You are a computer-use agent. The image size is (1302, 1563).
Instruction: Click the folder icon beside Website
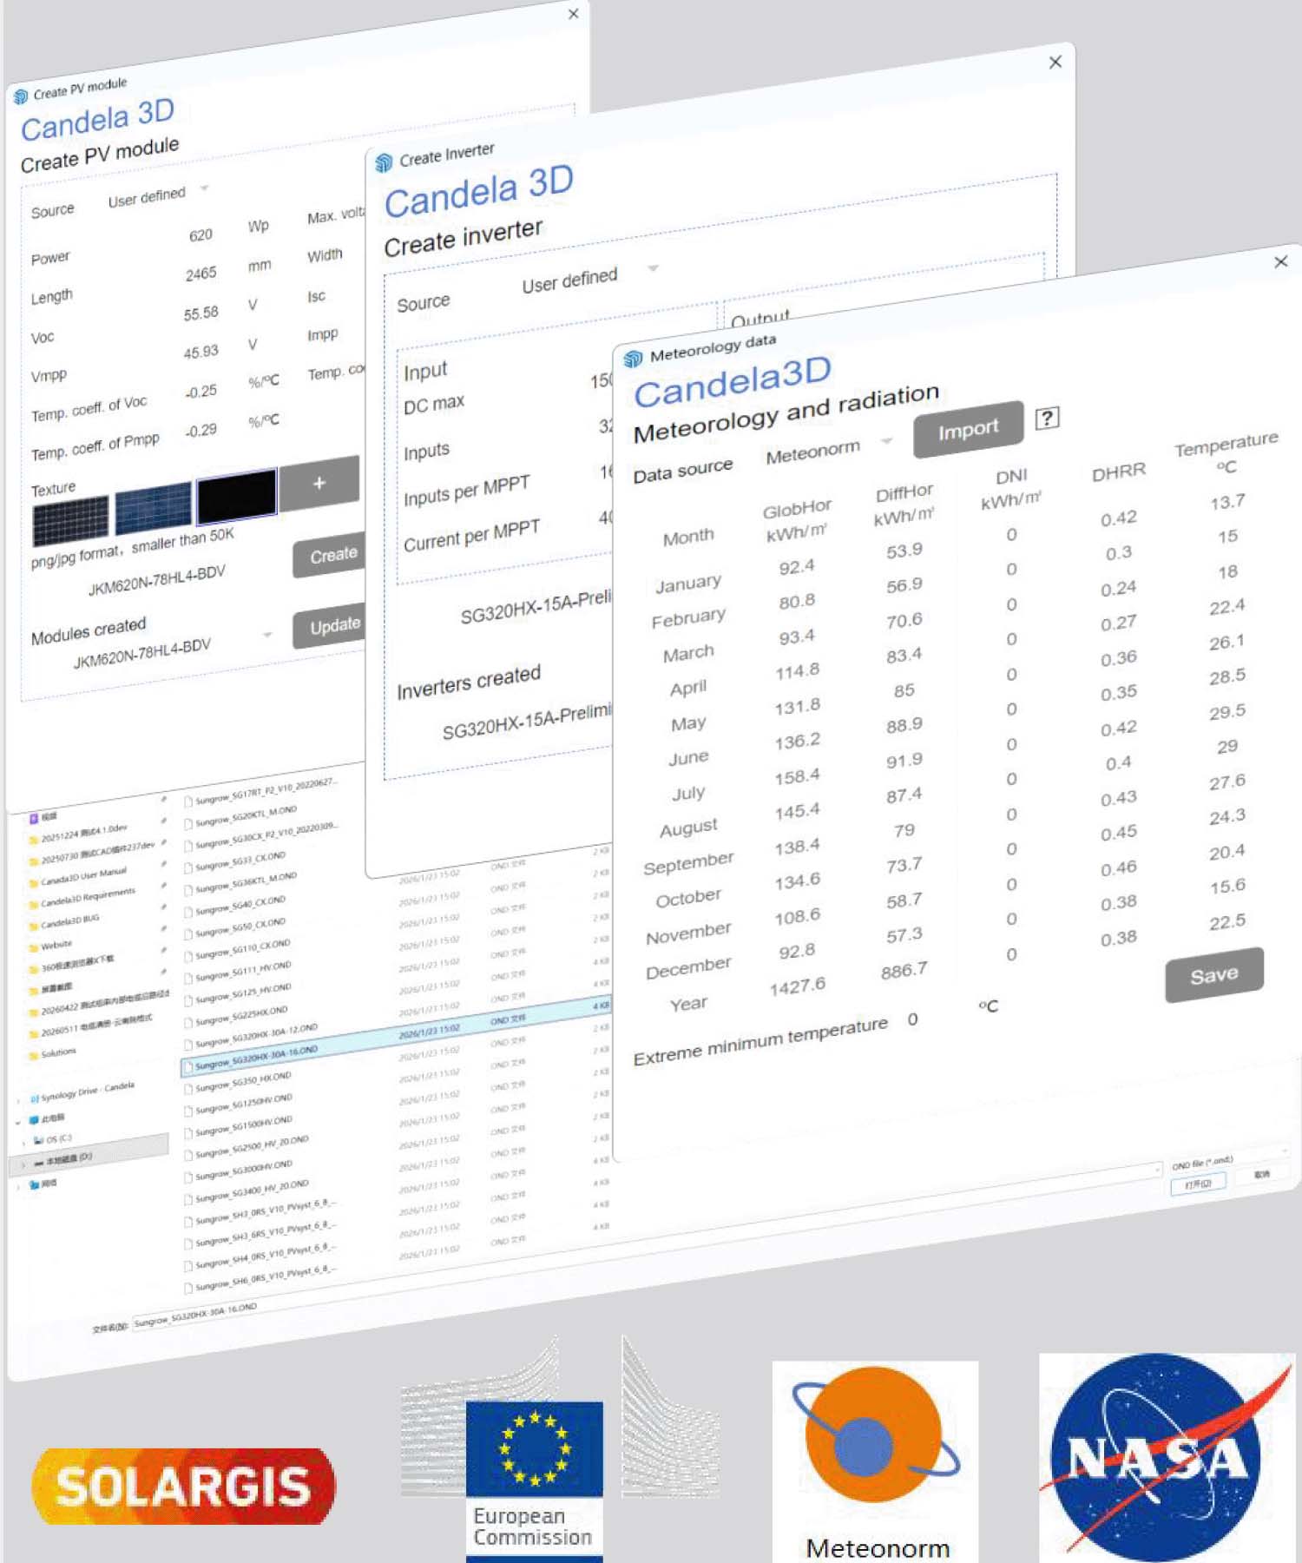click(x=34, y=947)
